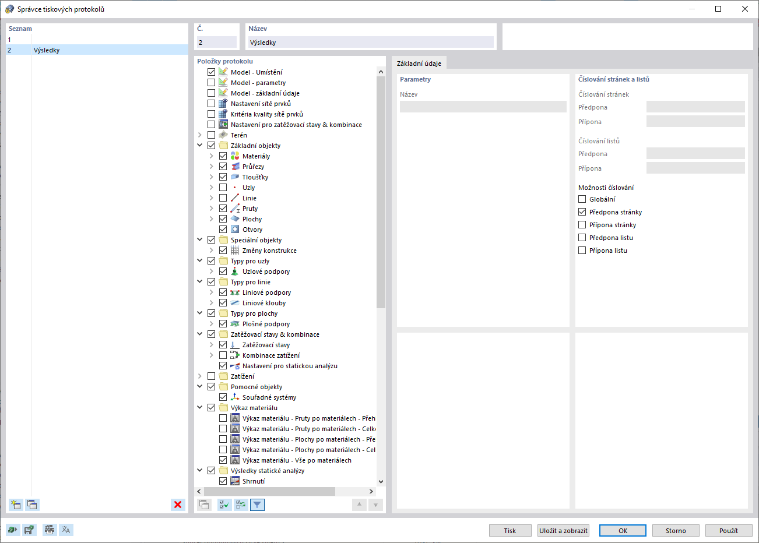Click the Otvory opening icon
The width and height of the screenshot is (759, 543).
click(x=235, y=230)
